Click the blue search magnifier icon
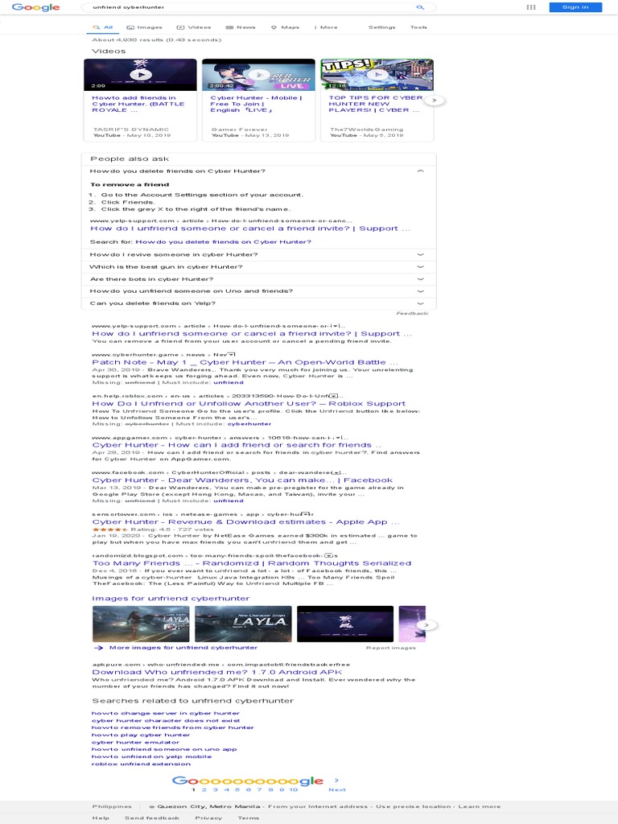Image resolution: width=618 pixels, height=824 pixels. tap(420, 7)
